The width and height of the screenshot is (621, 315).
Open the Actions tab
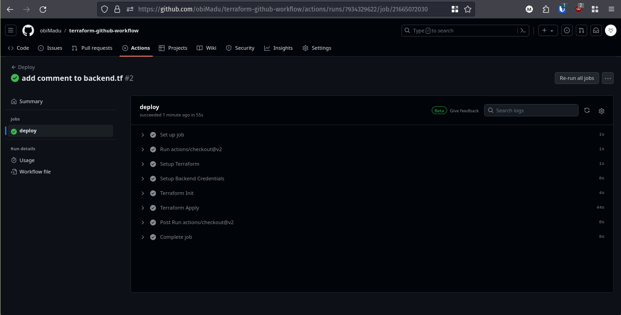point(136,48)
